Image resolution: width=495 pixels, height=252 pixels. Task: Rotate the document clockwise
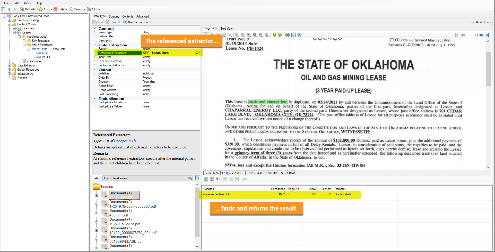274,35
